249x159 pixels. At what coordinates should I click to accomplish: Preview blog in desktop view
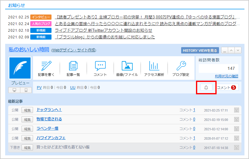tap(14, 90)
